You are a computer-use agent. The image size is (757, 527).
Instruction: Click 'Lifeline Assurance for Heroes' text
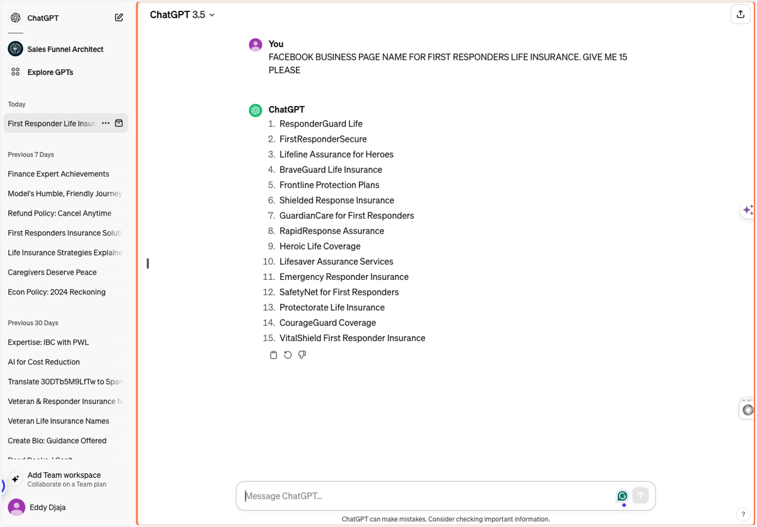[336, 154]
